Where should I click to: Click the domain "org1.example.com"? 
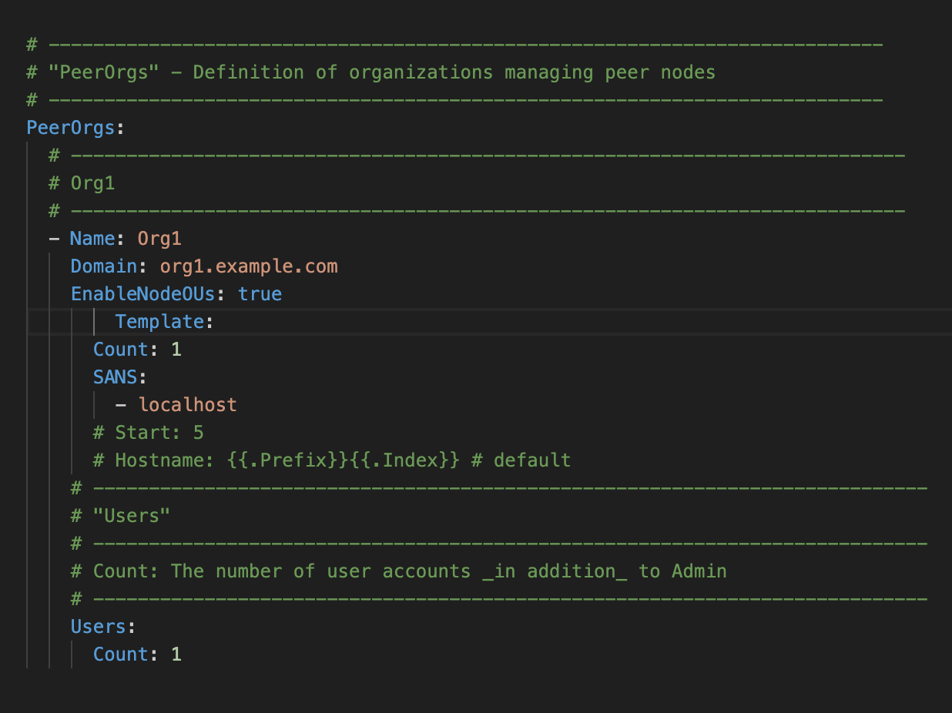(x=248, y=266)
